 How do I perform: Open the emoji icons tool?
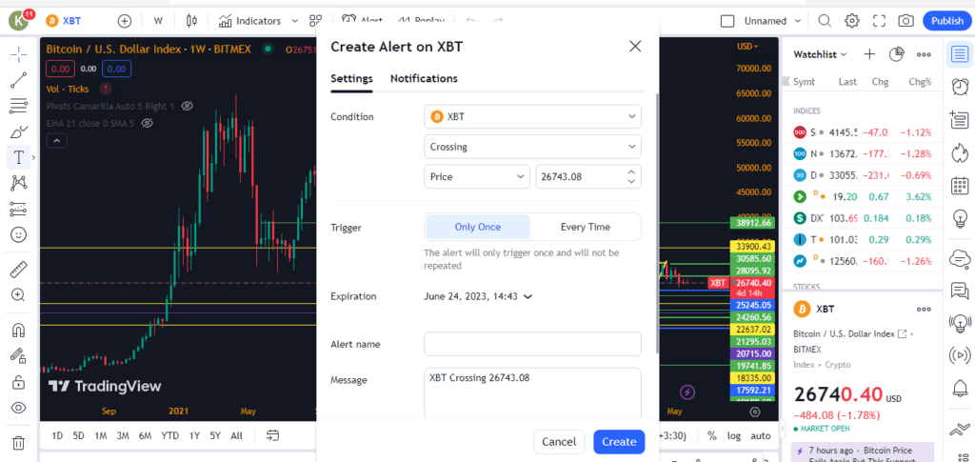(18, 234)
